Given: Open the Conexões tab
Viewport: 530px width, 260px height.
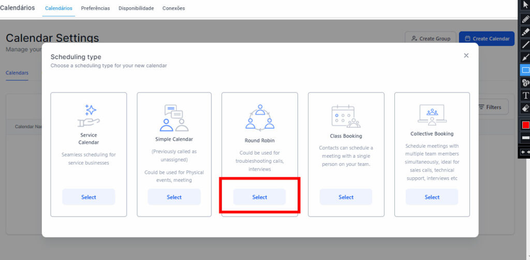Looking at the screenshot, I should pyautogui.click(x=173, y=8).
